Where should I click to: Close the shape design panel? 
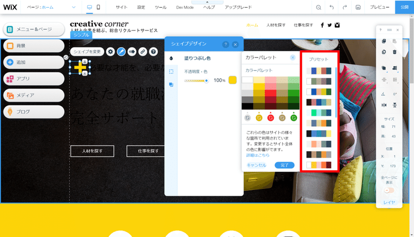tap(235, 45)
